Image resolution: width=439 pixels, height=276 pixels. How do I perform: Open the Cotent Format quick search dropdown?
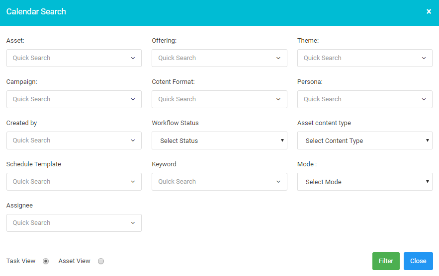point(219,99)
